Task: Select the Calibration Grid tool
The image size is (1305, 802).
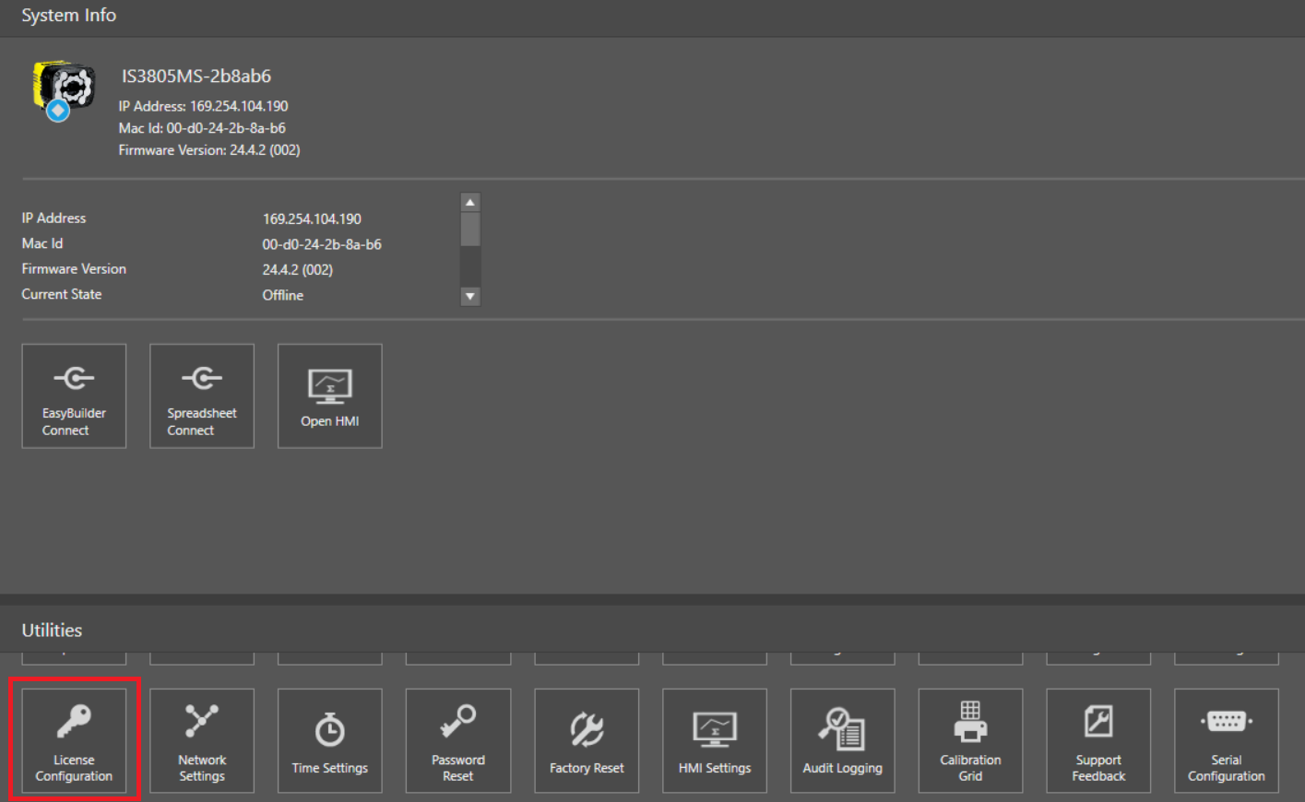Action: click(x=970, y=740)
